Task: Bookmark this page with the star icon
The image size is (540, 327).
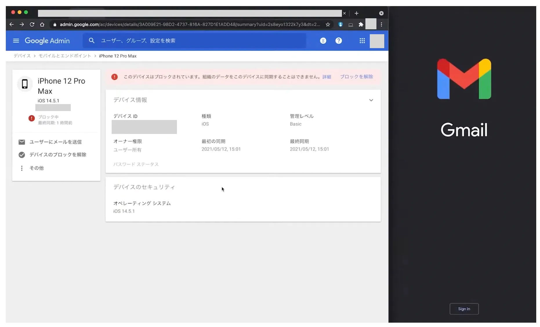Action: (328, 24)
